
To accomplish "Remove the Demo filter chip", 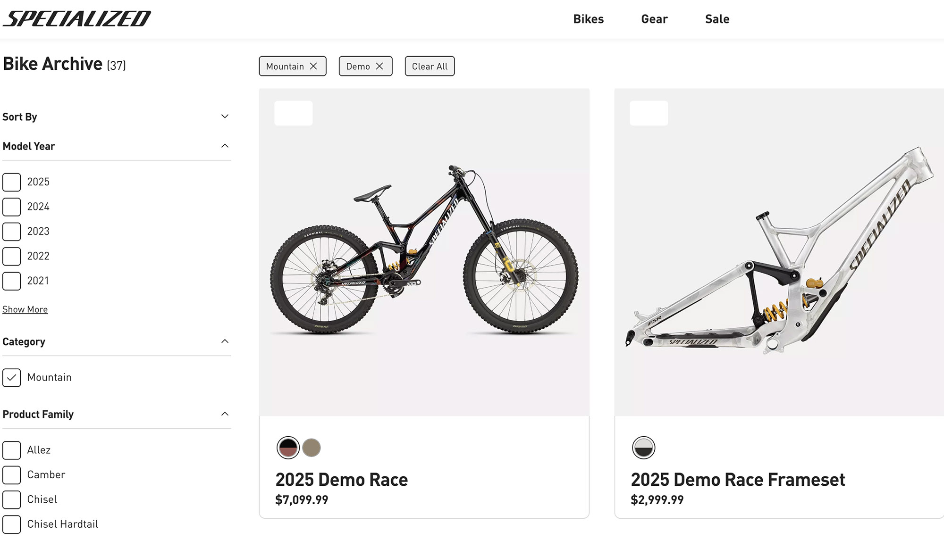I will [x=379, y=66].
